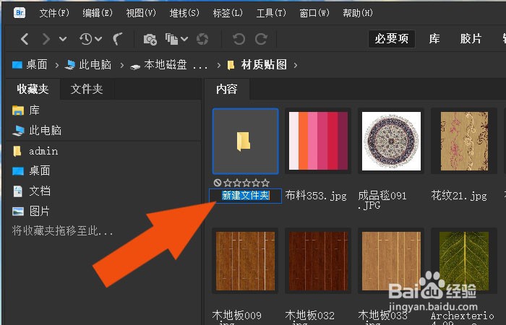Select the 文件夹 panel tab
The height and width of the screenshot is (325, 506).
(x=87, y=90)
